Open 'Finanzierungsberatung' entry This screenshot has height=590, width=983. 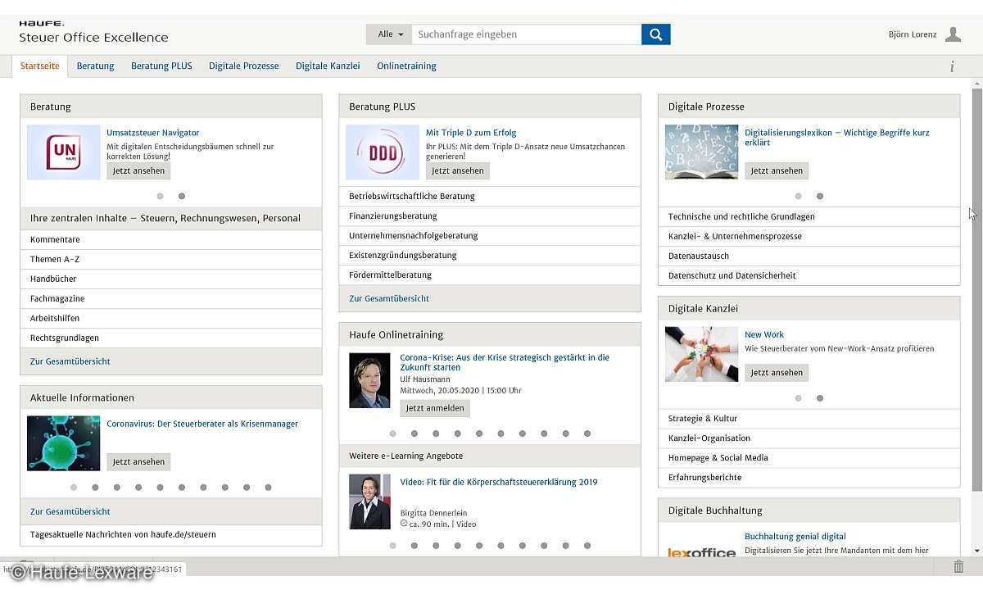tap(490, 216)
